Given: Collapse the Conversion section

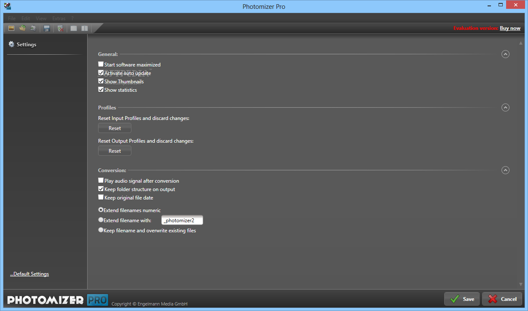Looking at the screenshot, I should [506, 170].
